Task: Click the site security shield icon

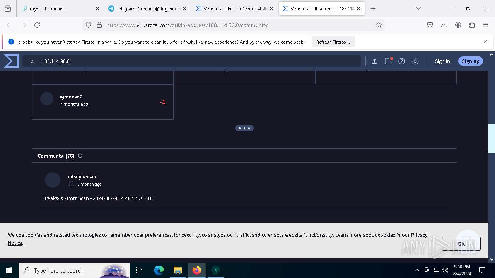Action: click(x=89, y=25)
